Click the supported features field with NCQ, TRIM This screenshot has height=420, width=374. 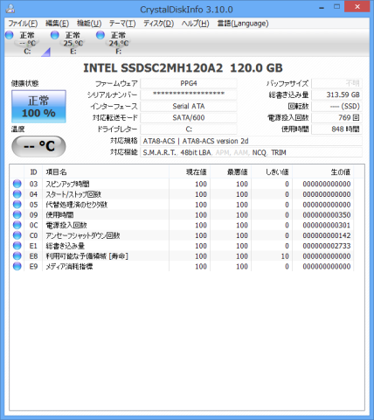point(251,152)
